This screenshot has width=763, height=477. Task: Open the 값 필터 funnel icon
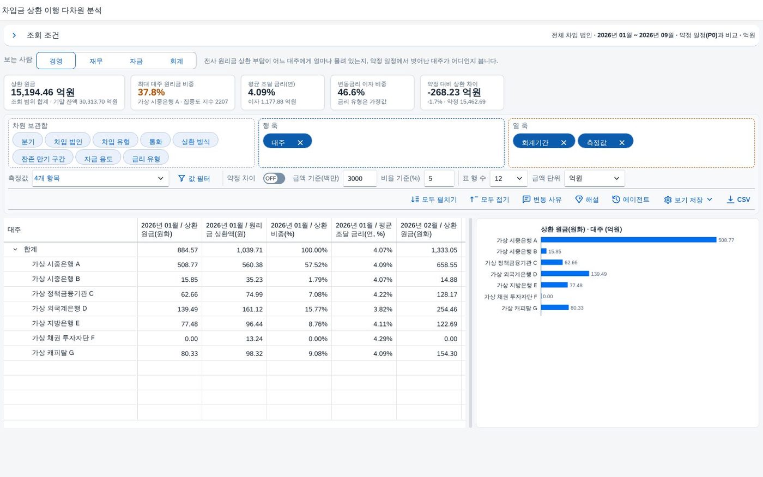pos(181,178)
